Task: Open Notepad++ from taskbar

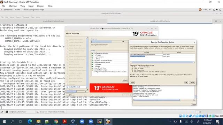Action: (x=47, y=122)
